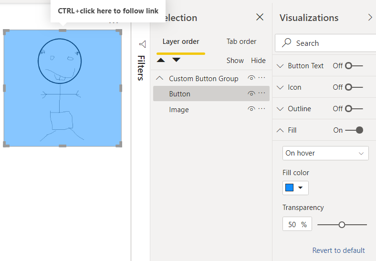
Task: Click the Revert to default link
Action: (338, 251)
